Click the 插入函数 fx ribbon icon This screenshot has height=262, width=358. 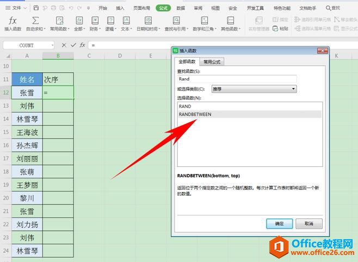click(x=12, y=20)
